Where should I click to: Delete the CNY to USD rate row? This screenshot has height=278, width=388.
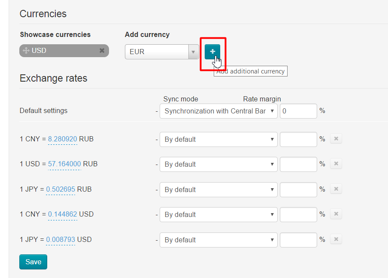[x=336, y=214]
